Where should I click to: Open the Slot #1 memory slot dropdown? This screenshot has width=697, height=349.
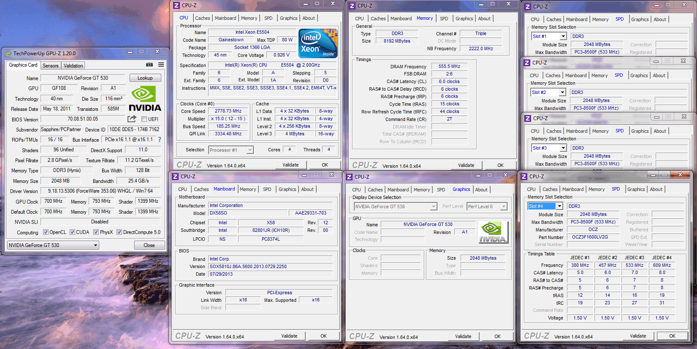click(x=549, y=36)
